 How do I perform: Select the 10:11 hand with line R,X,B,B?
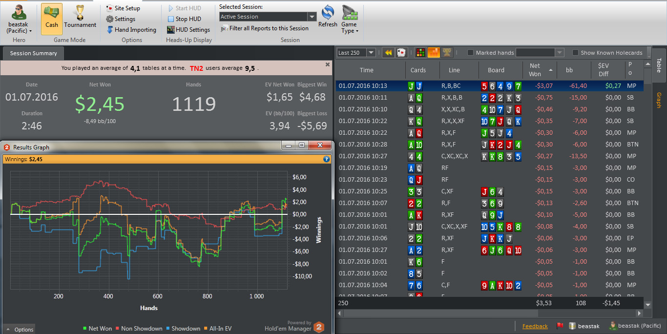pos(490,98)
